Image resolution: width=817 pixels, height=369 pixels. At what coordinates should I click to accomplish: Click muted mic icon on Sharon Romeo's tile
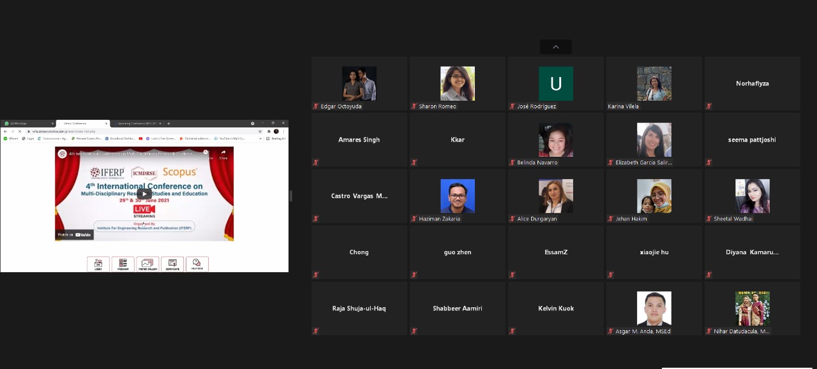(x=414, y=106)
